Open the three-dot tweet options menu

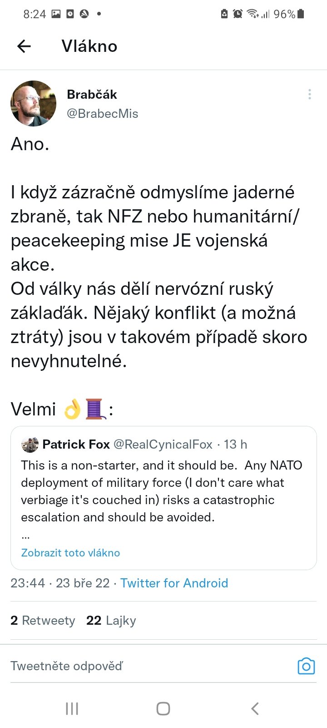(309, 94)
